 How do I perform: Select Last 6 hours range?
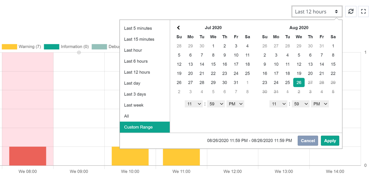[145, 61]
